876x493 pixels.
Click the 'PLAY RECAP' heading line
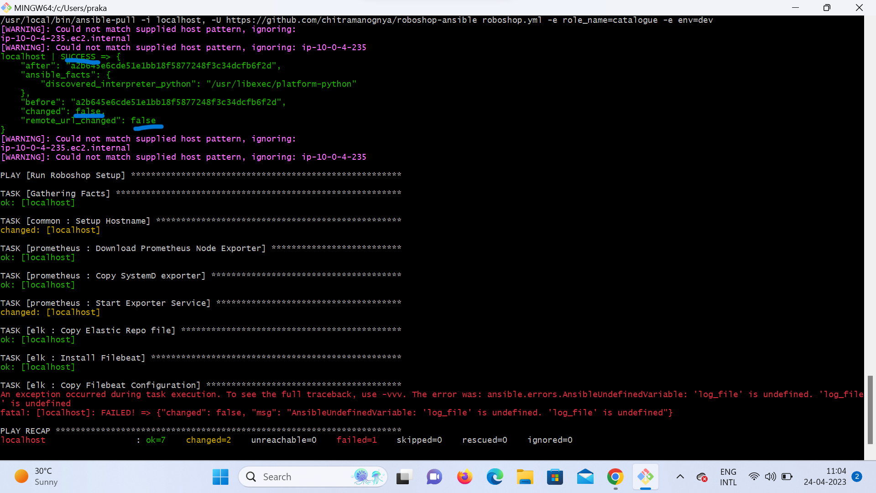(201, 431)
